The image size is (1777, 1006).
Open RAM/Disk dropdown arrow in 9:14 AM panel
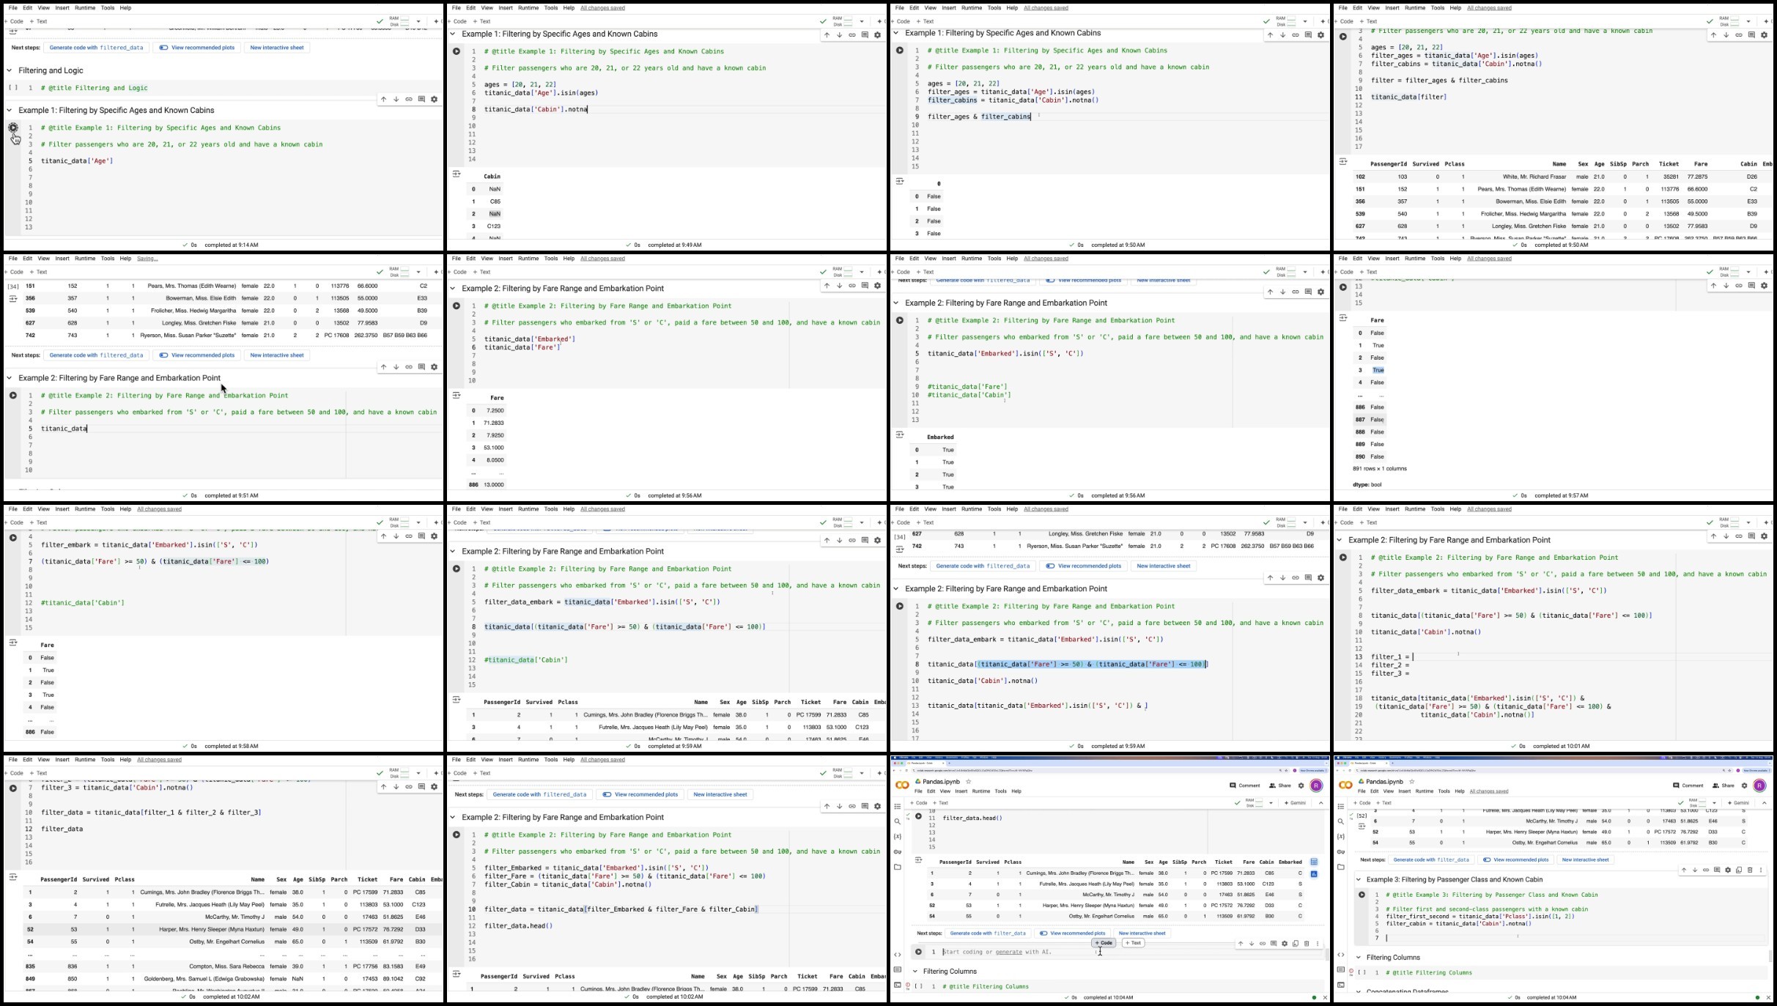tap(418, 21)
